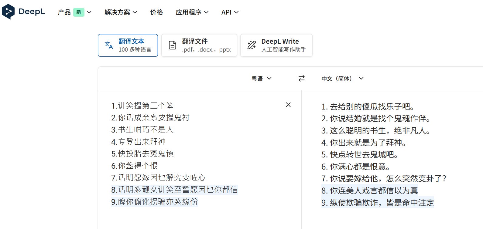This screenshot has width=483, height=229.
Task: Click source line 1.讲笑搵第二个笨
Action: pyautogui.click(x=142, y=106)
